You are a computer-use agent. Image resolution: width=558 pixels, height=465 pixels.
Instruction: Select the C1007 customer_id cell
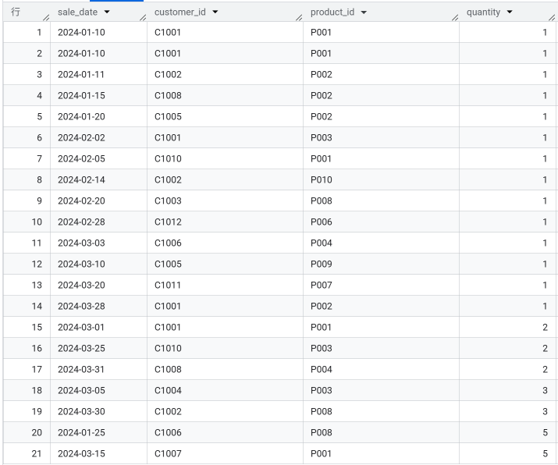[168, 453]
